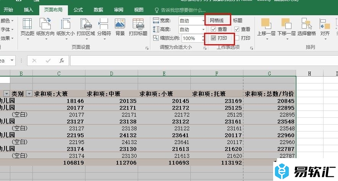Open the 分隔符 breaks tool
The image size is (338, 181).
[104, 25]
